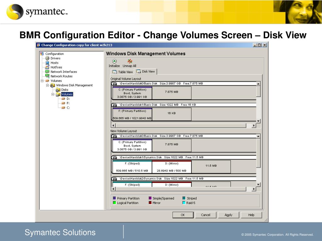This screenshot has height=241, width=322.
Task: Click left arrow of Original layout horizontal scrollbar
Action: 113,126
